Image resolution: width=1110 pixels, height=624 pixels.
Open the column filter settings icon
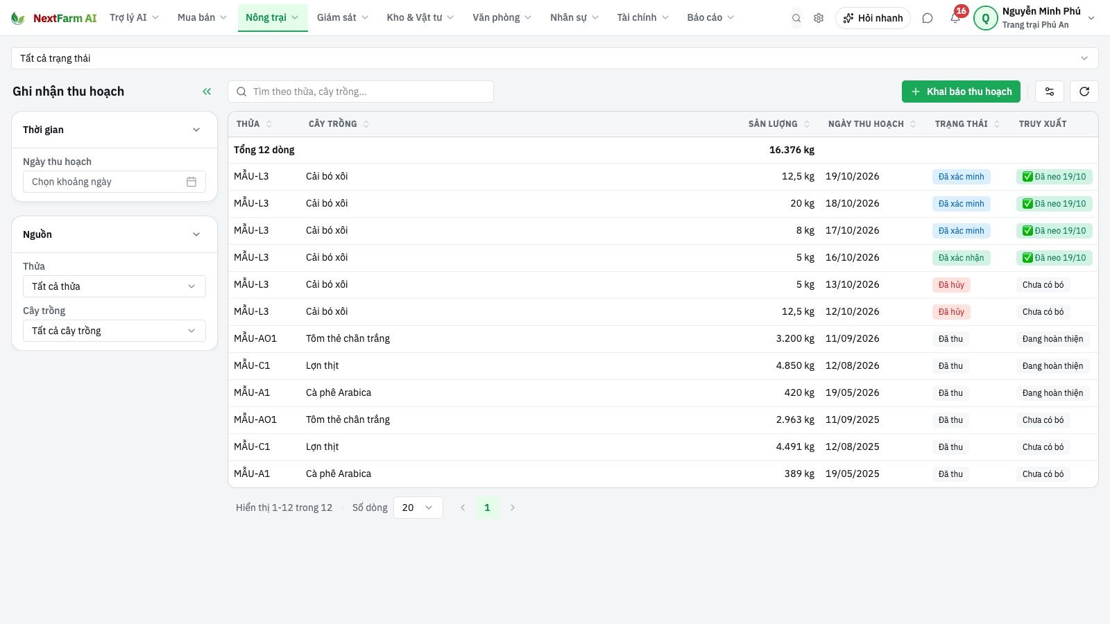click(1050, 92)
